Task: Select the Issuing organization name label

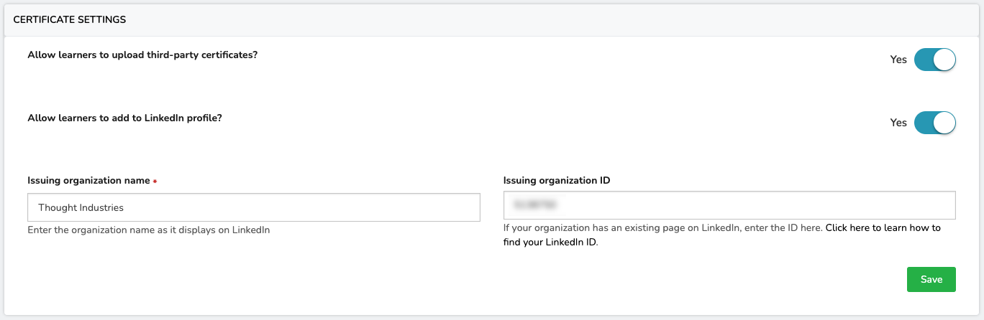Action: pyautogui.click(x=88, y=181)
